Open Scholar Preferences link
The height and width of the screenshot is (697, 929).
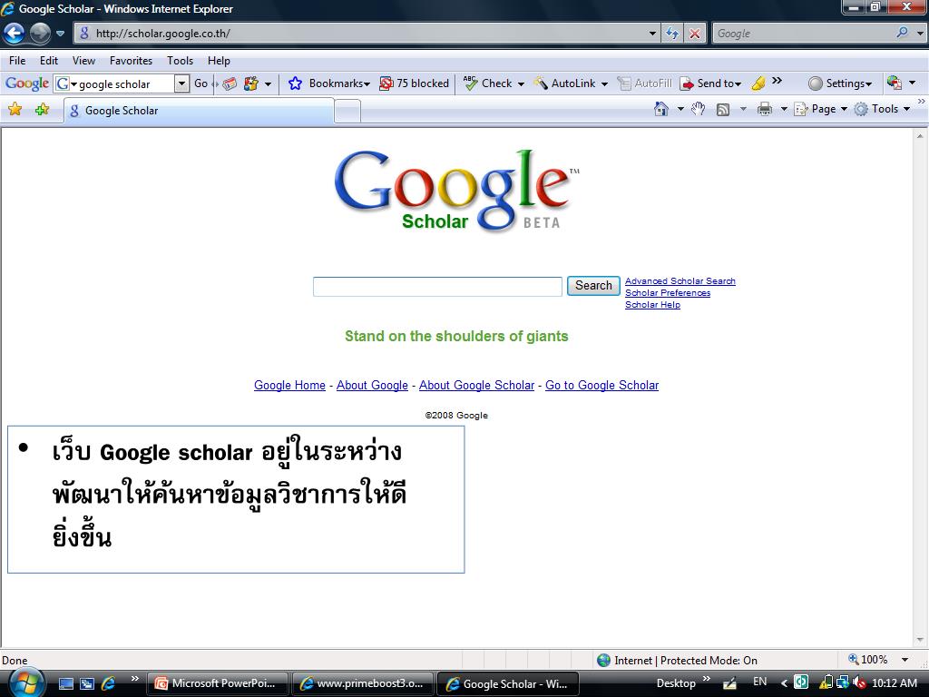[668, 293]
